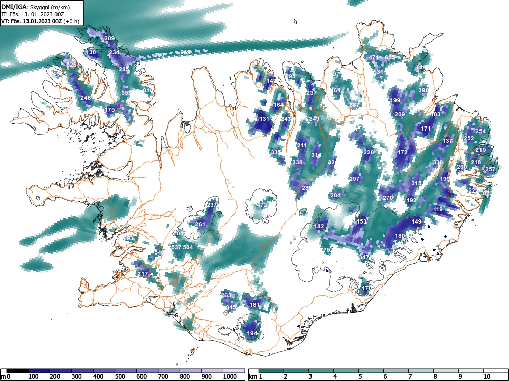Image resolution: width=509 pixels, height=381 pixels.
Task: Click the visibility value 153
Action: point(361,221)
